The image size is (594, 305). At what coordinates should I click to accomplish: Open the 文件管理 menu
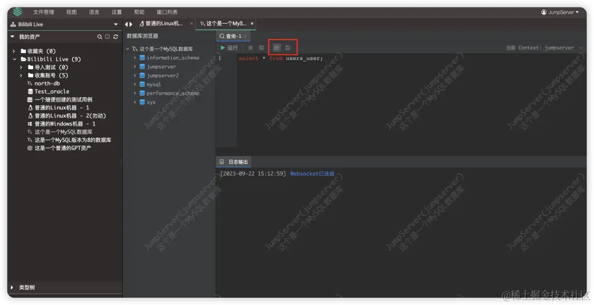43,12
